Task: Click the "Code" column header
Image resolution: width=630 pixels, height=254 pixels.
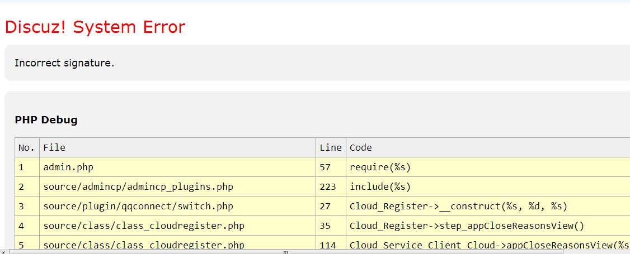Action: click(x=360, y=147)
